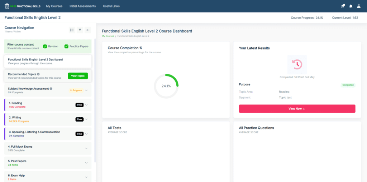Click the info icon beside Subject Knowledge Assessment
Screen dimensions: 367x182
coord(51,89)
